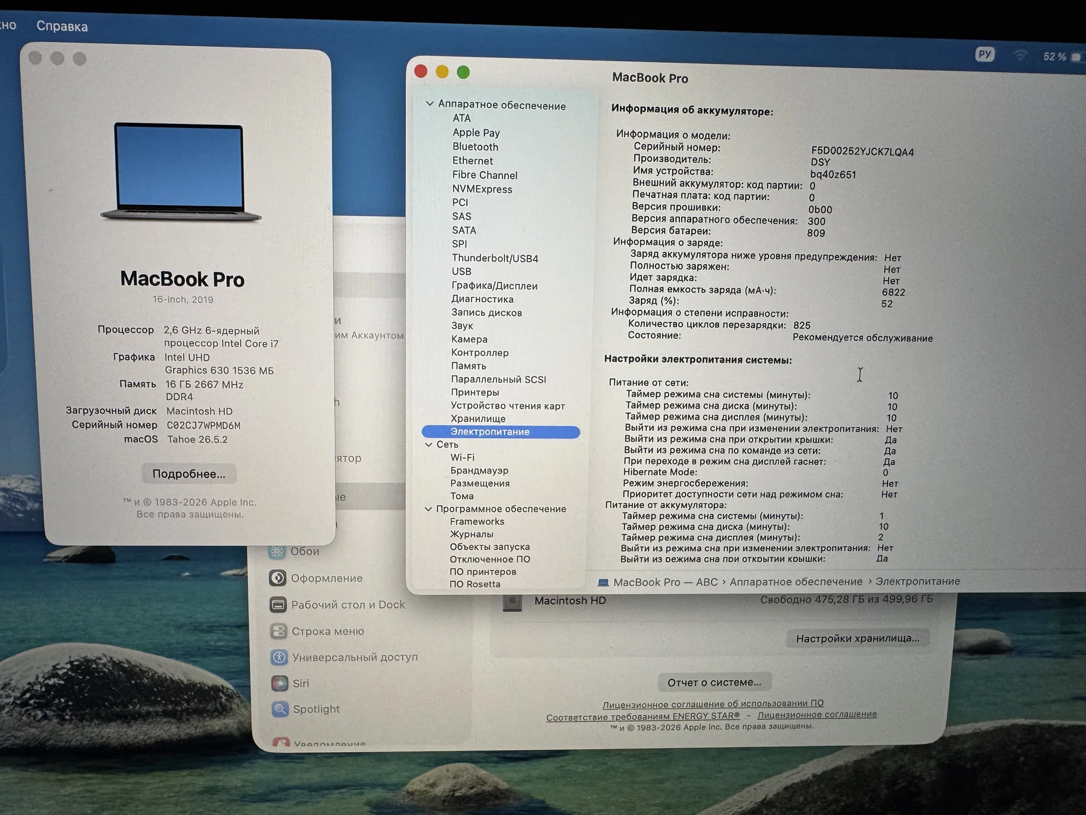Select Контроллер in the sidebar
The height and width of the screenshot is (815, 1086).
480,353
